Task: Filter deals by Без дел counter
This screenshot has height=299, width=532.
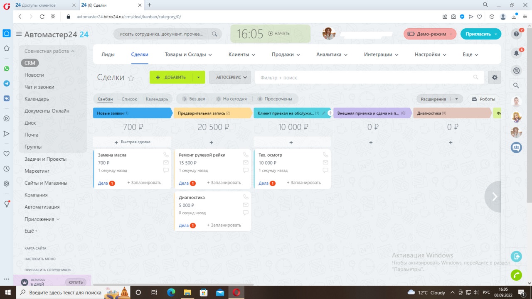Action: click(194, 99)
